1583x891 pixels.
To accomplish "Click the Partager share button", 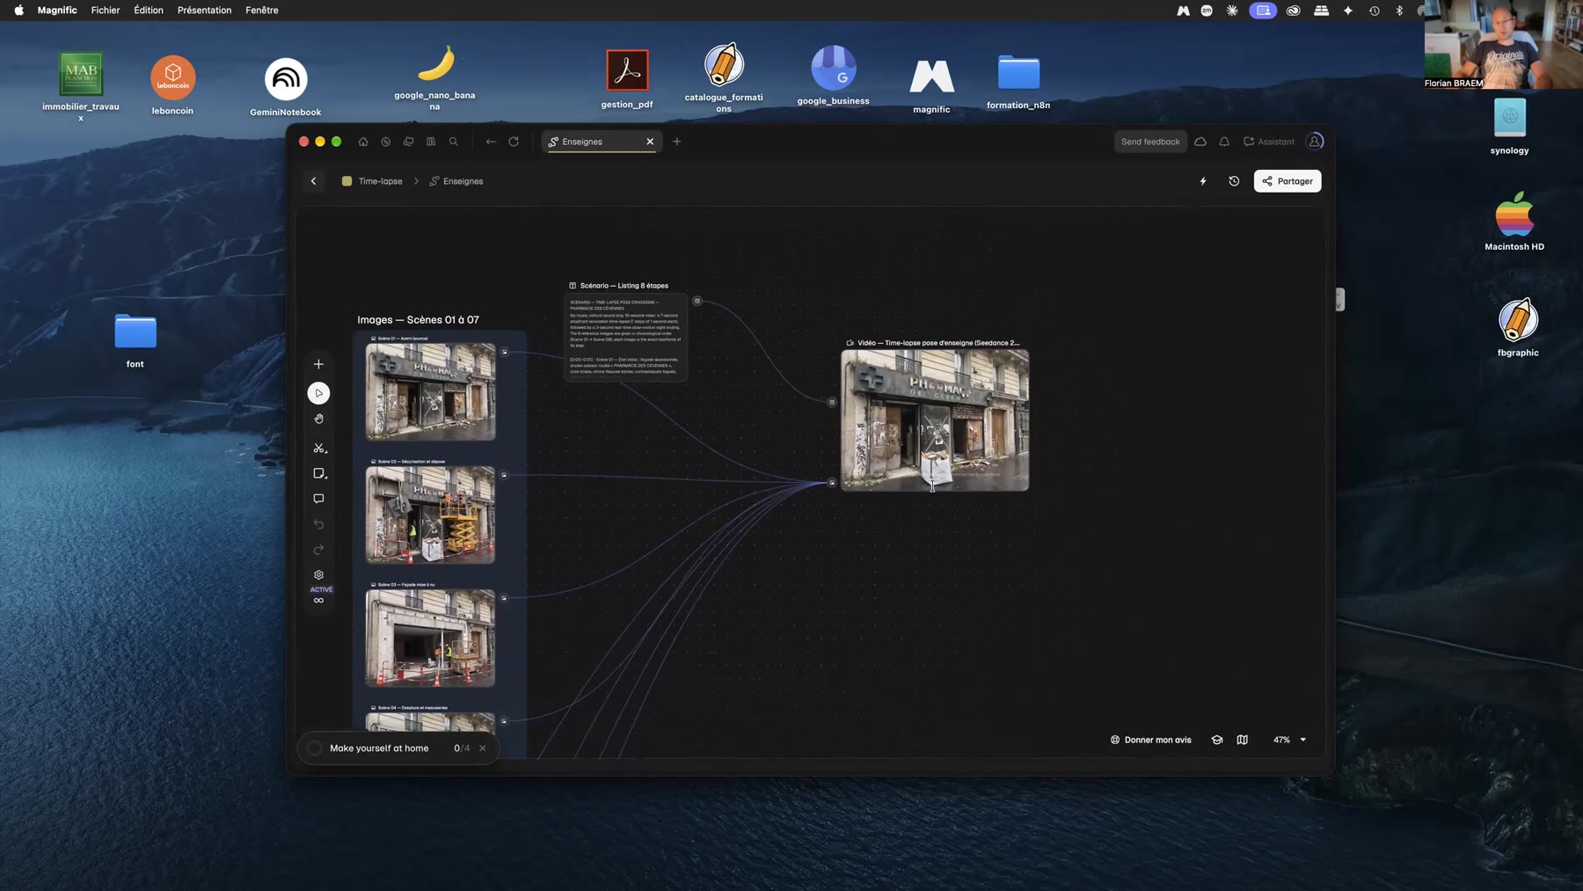I will coord(1288,181).
